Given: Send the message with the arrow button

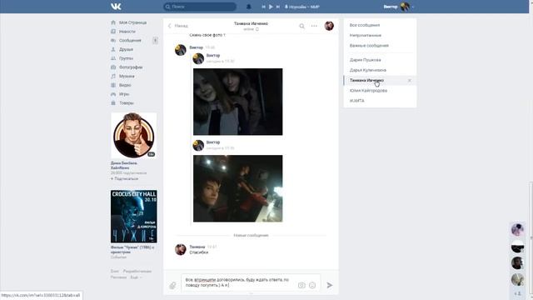Looking at the screenshot, I should pos(330,285).
